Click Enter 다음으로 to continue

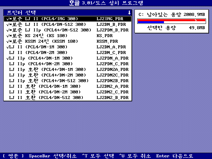pos(175,156)
